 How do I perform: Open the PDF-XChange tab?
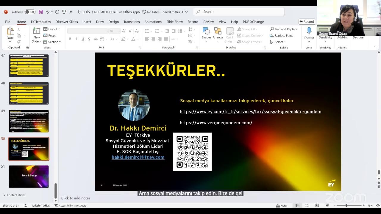[x=253, y=22]
